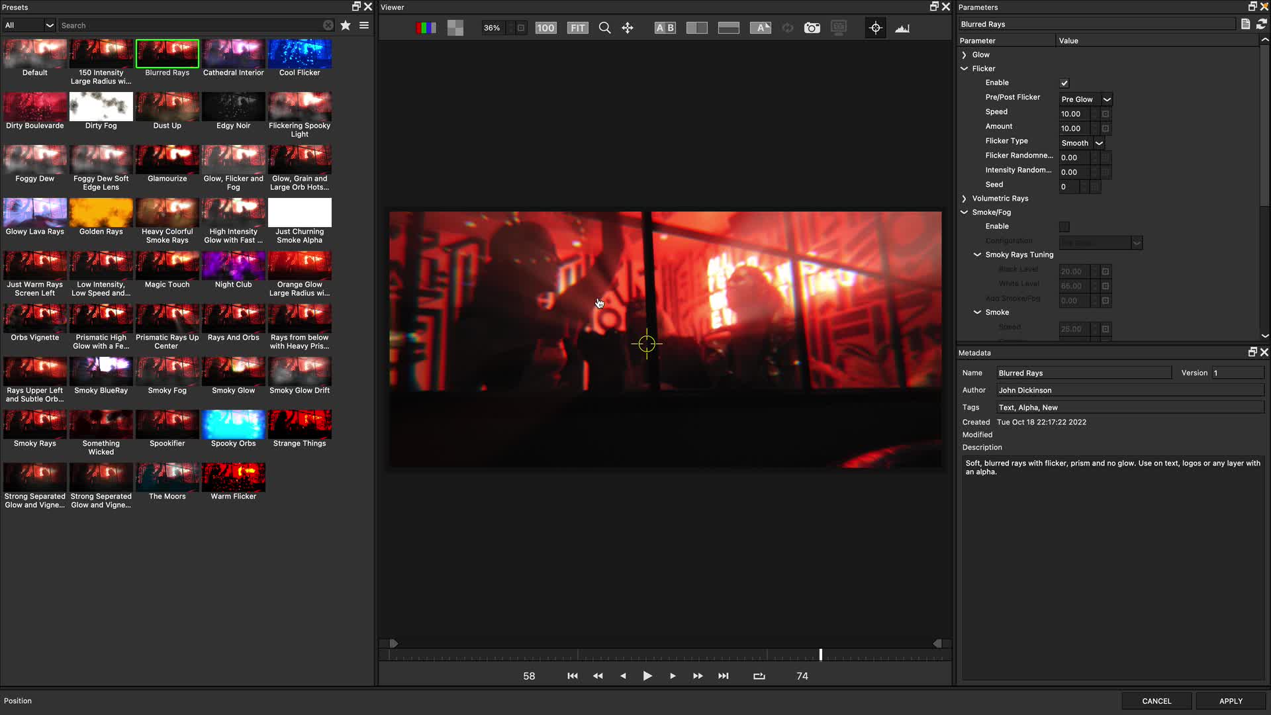The image size is (1271, 715).
Task: Open the All category filter dropdown
Action: (x=29, y=24)
